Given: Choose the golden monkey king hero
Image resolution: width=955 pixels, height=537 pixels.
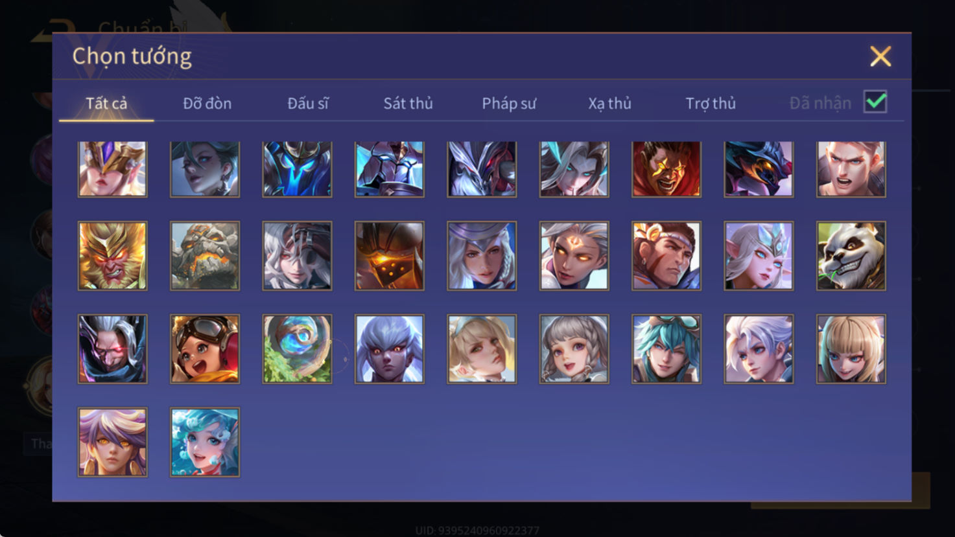Looking at the screenshot, I should [112, 256].
